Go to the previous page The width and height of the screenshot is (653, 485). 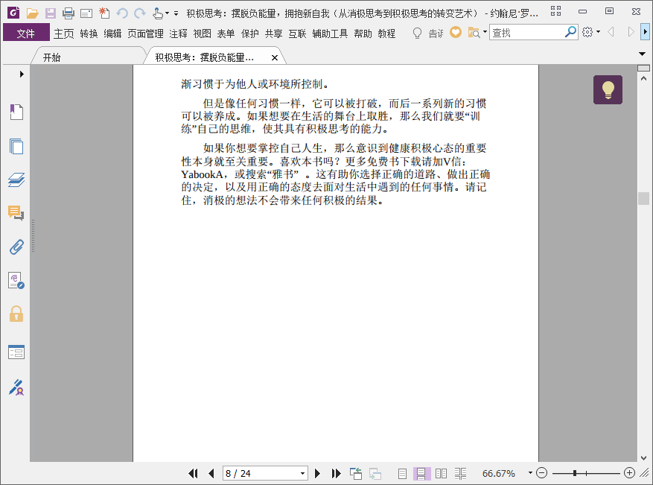[x=211, y=473]
